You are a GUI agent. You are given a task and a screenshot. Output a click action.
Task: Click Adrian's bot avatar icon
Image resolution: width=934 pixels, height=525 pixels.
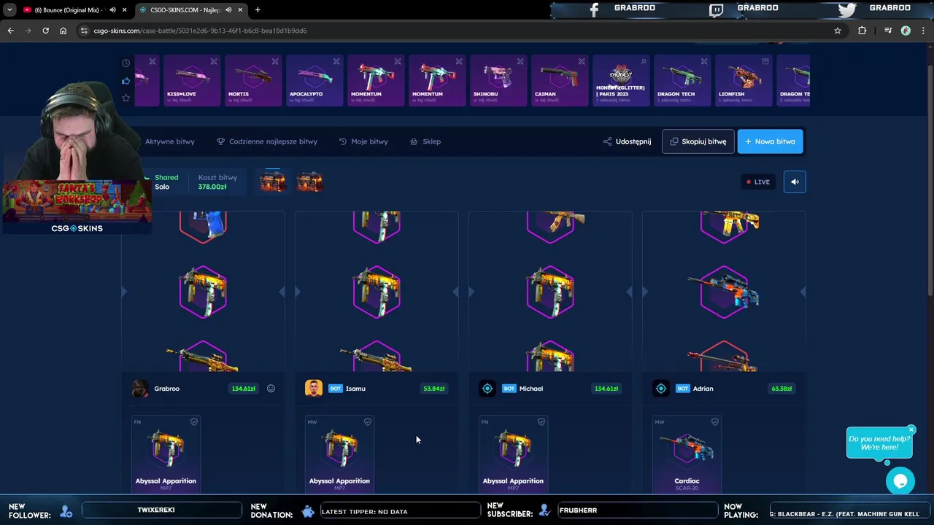tap(661, 389)
